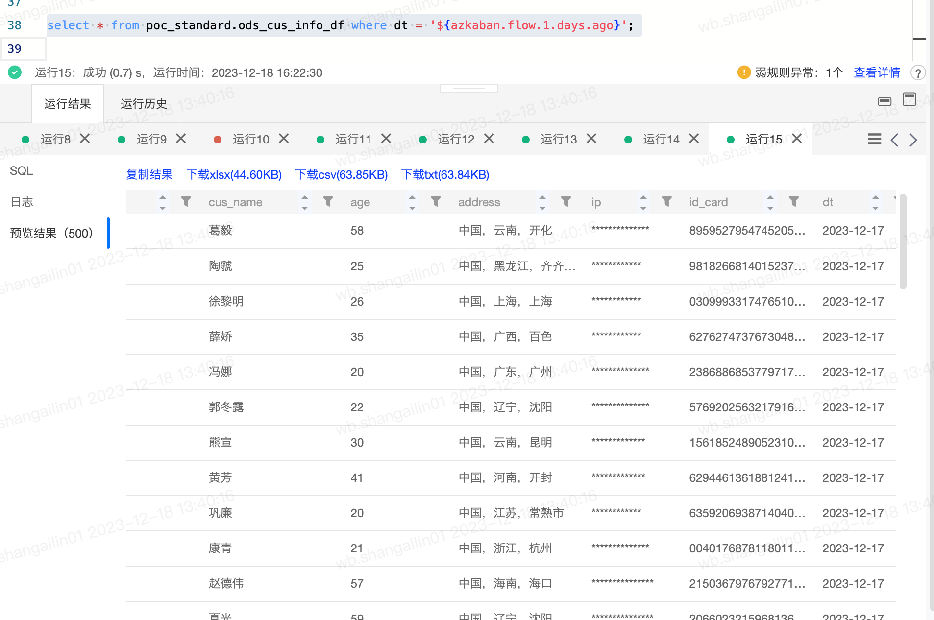Screen dimensions: 934x620
Task: Close the 运行13 result tab
Action: point(591,139)
